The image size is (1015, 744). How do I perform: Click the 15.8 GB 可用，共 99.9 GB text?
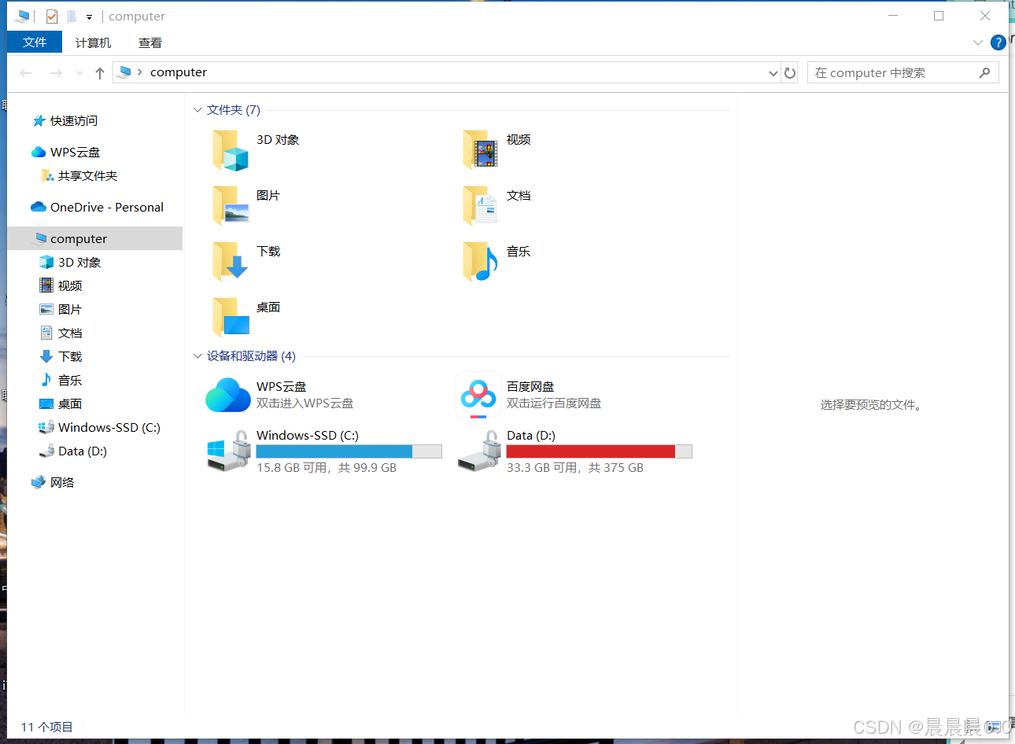coord(327,467)
